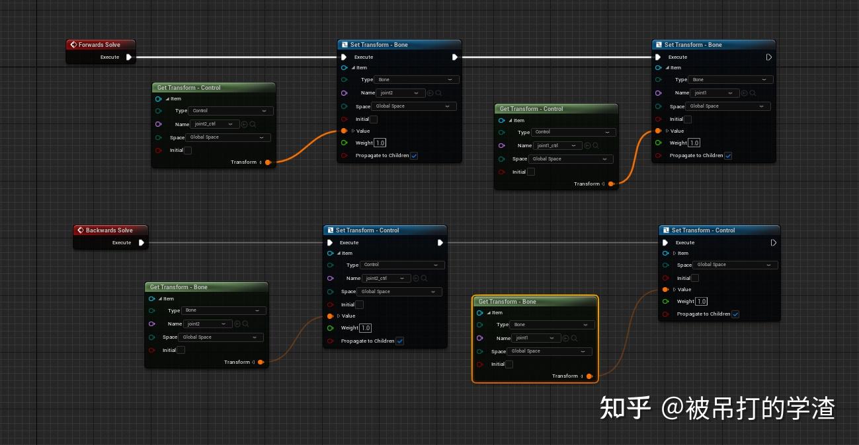Click the Execute output pin on Forwards Solve
859x445 pixels.
(130, 57)
